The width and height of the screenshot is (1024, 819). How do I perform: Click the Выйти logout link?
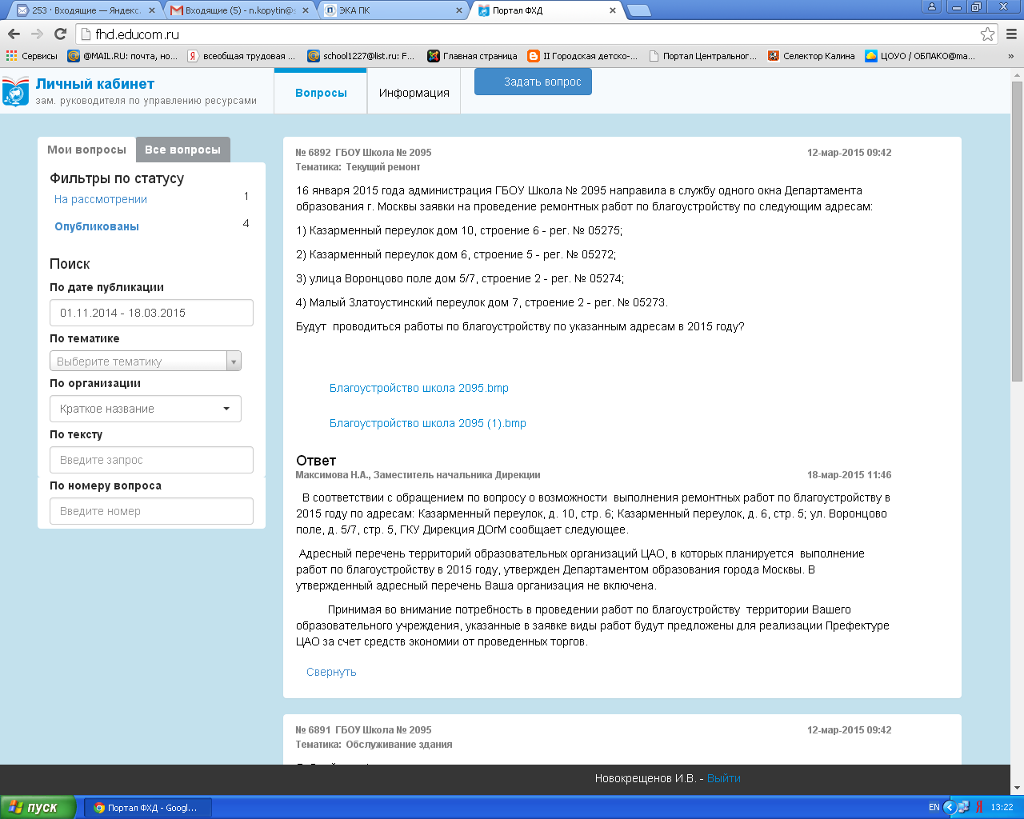(723, 778)
